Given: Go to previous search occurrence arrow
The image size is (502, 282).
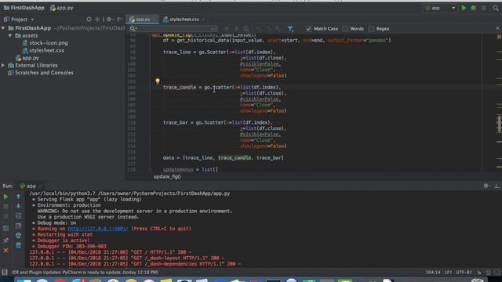Looking at the screenshot, I should tap(227, 29).
